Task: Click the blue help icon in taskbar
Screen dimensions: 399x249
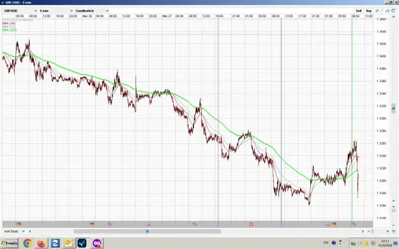Action: coord(334,243)
